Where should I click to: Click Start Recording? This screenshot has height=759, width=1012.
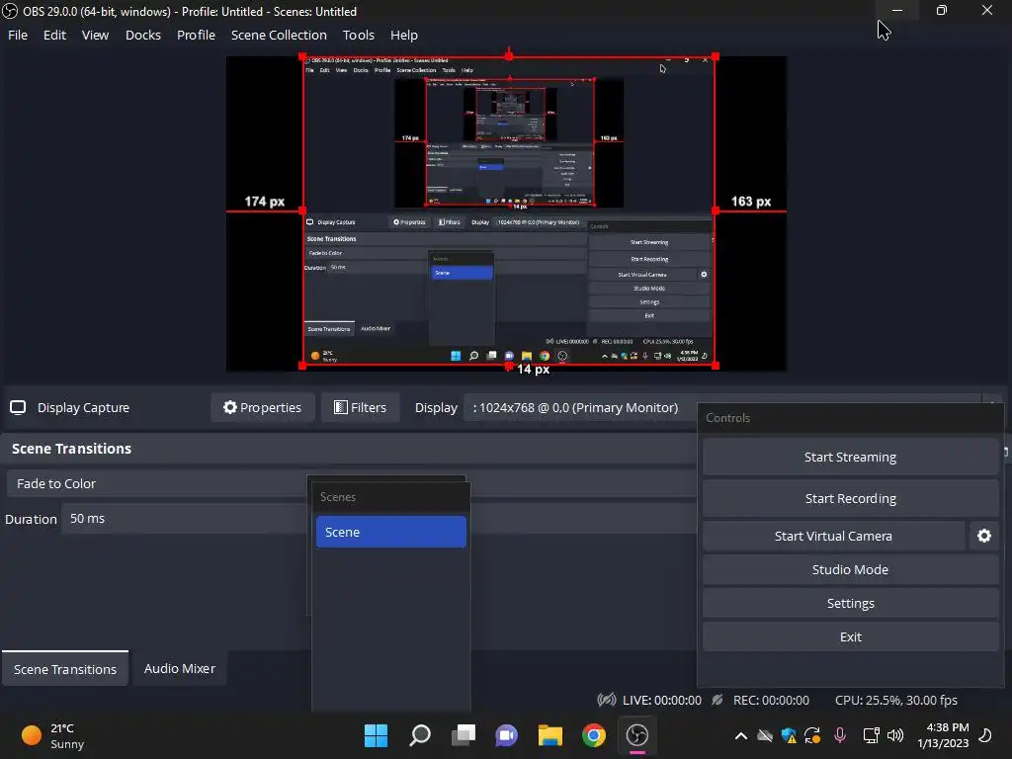point(850,498)
